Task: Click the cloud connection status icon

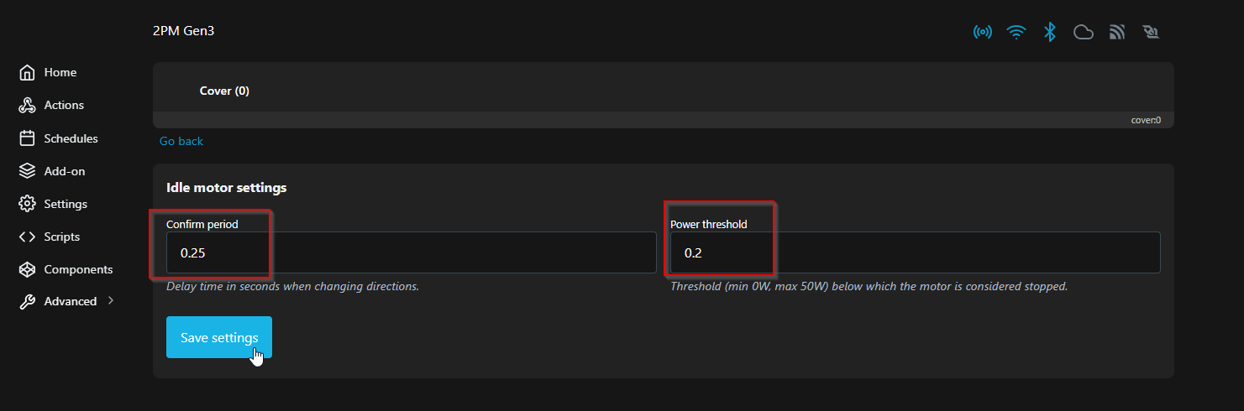Action: pyautogui.click(x=1084, y=32)
